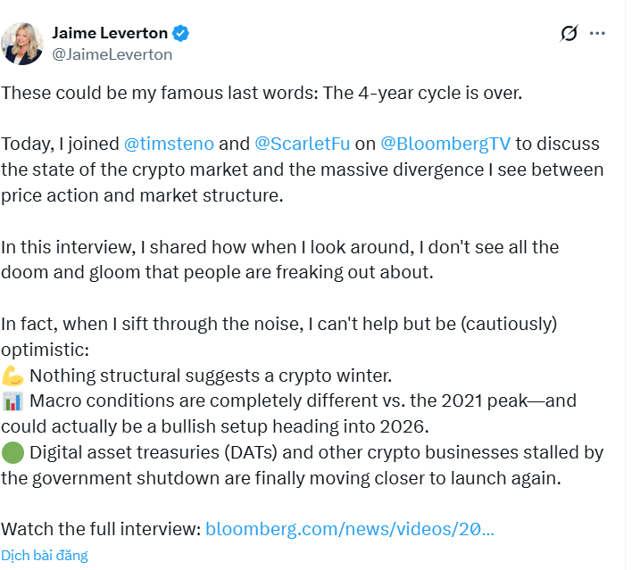Click the Jaime Leverton display name
Screen dimensions: 632x570
(x=109, y=33)
